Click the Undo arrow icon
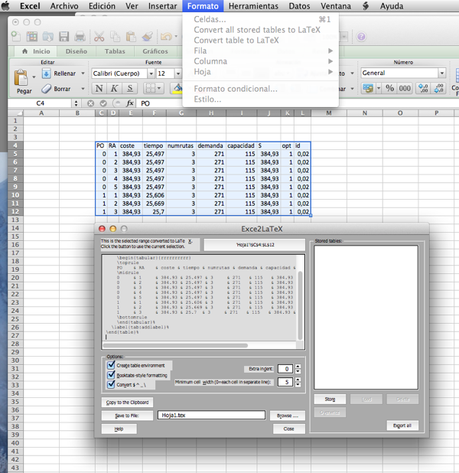This screenshot has height=473, width=459. (166, 37)
